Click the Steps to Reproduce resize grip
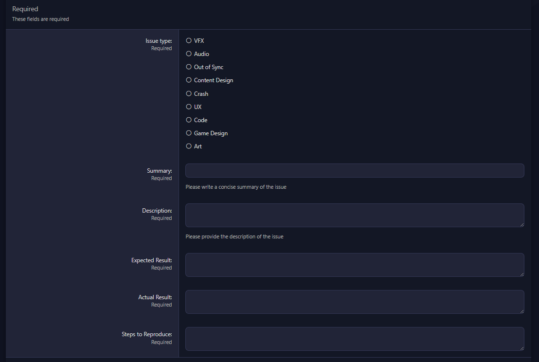The width and height of the screenshot is (539, 362). pos(521,348)
